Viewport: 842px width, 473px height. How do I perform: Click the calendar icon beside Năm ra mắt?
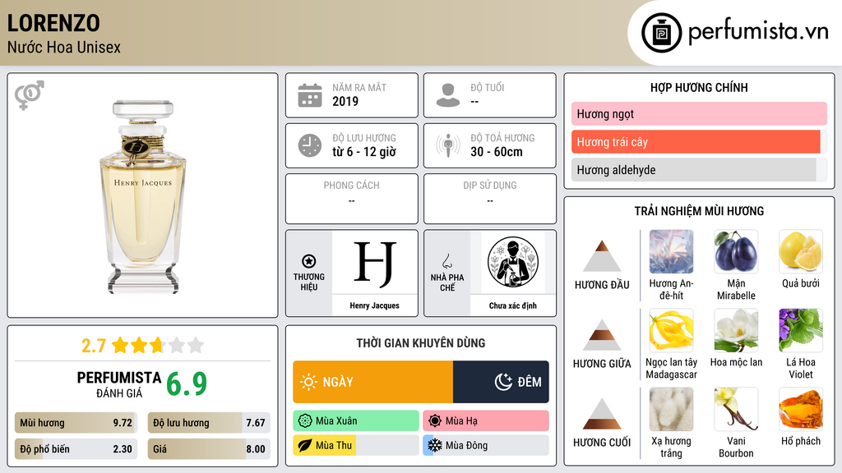310,95
